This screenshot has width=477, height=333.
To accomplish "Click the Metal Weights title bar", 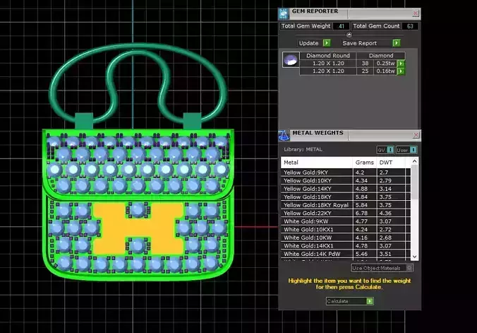I will tap(350, 135).
